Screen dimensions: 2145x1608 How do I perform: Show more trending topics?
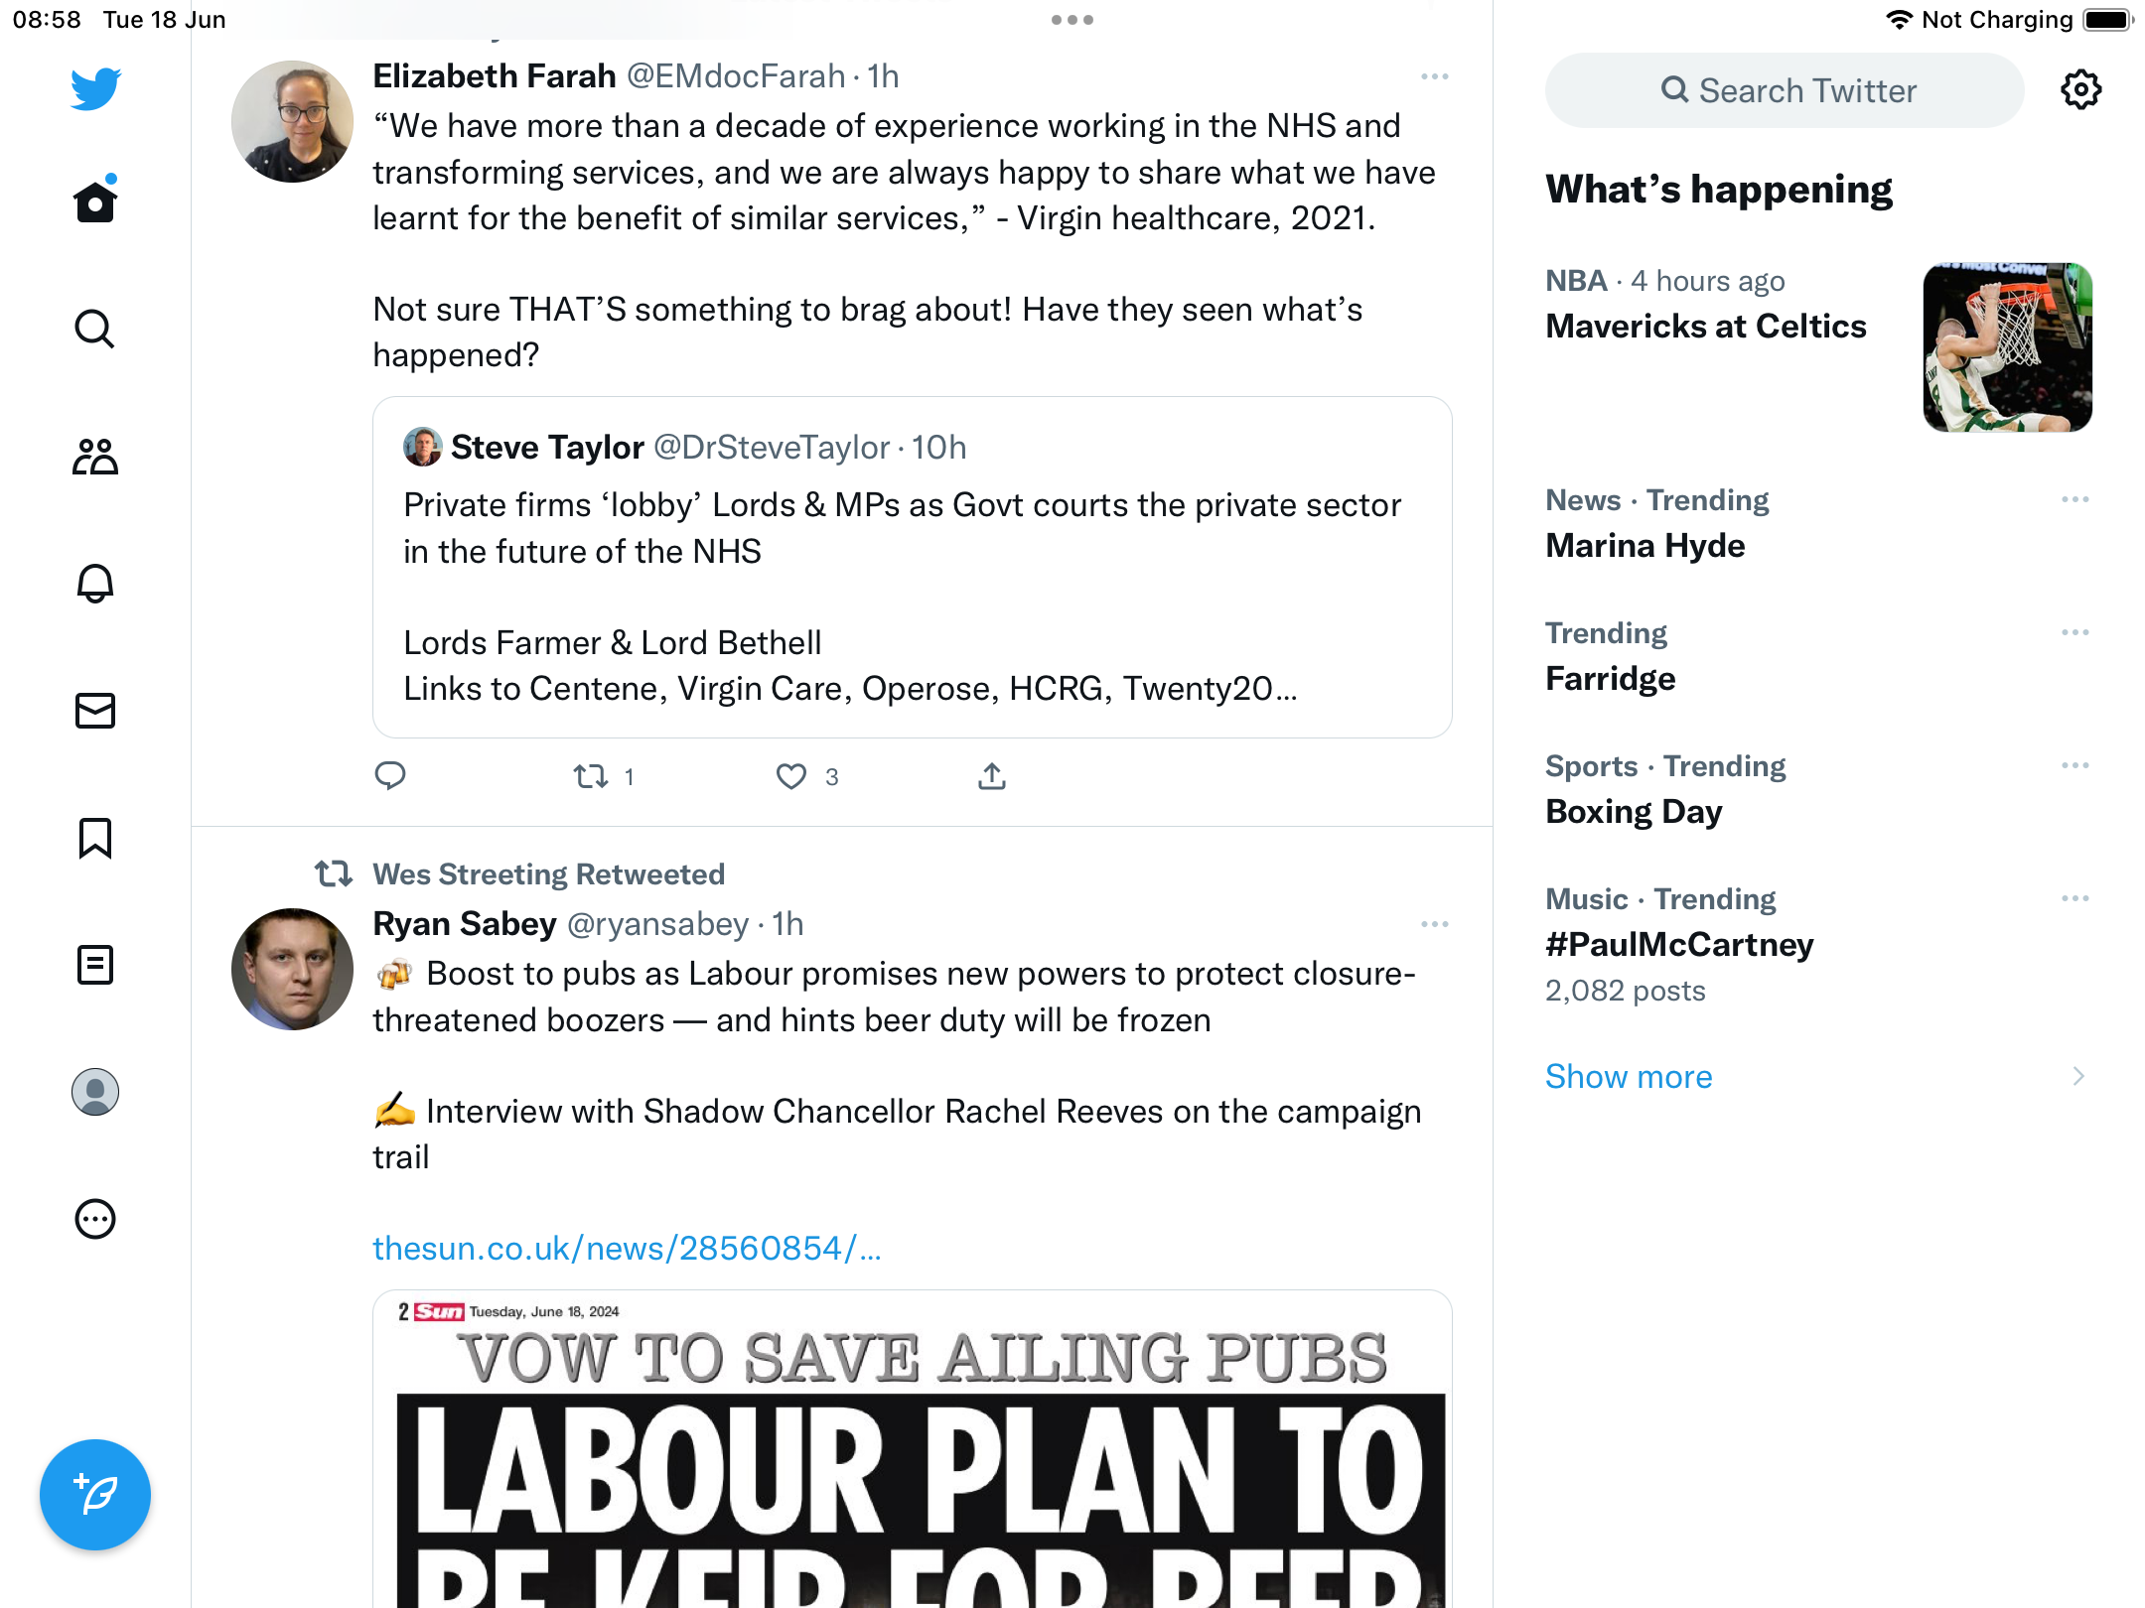click(x=1629, y=1076)
